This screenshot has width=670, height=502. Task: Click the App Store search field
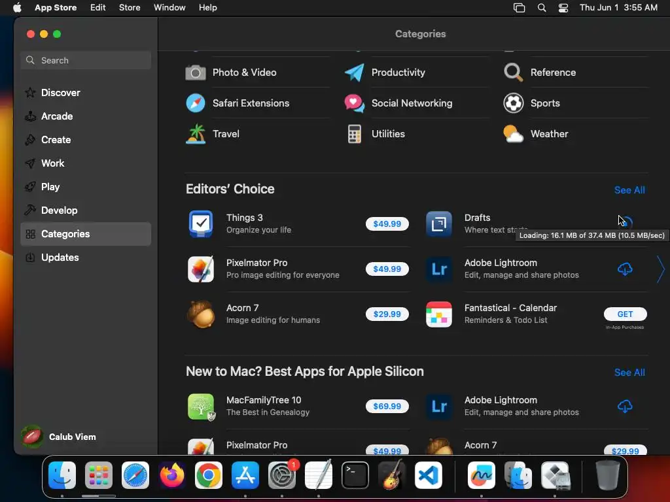tap(86, 60)
